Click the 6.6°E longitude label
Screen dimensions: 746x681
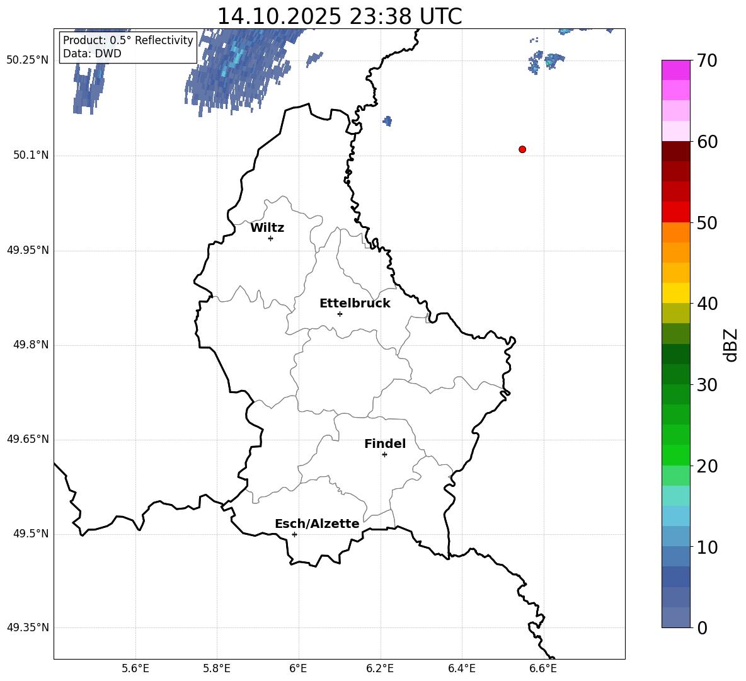tap(543, 668)
